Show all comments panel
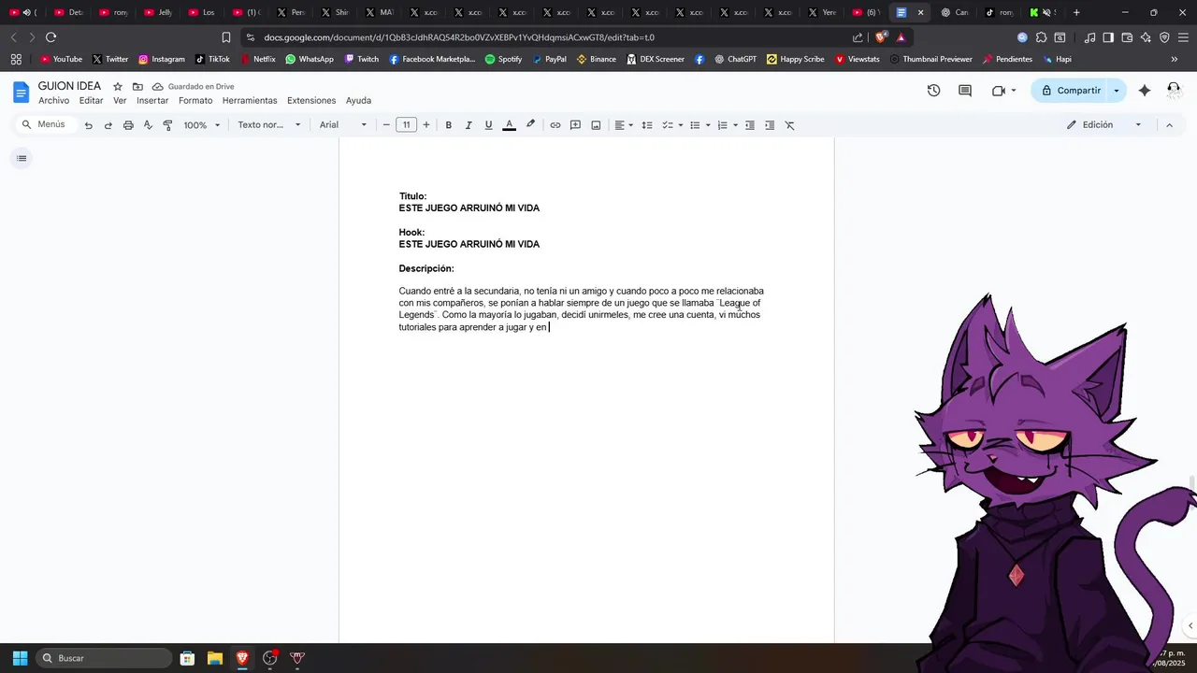Viewport: 1197px width, 673px height. (x=965, y=91)
